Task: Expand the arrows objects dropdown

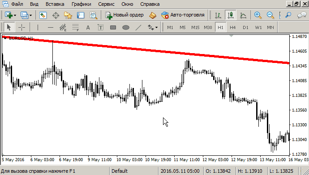Action: point(156,28)
